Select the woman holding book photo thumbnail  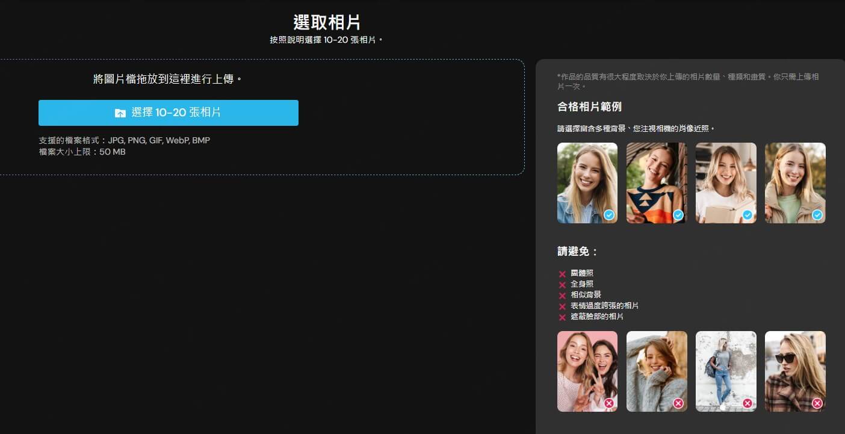[x=726, y=183]
